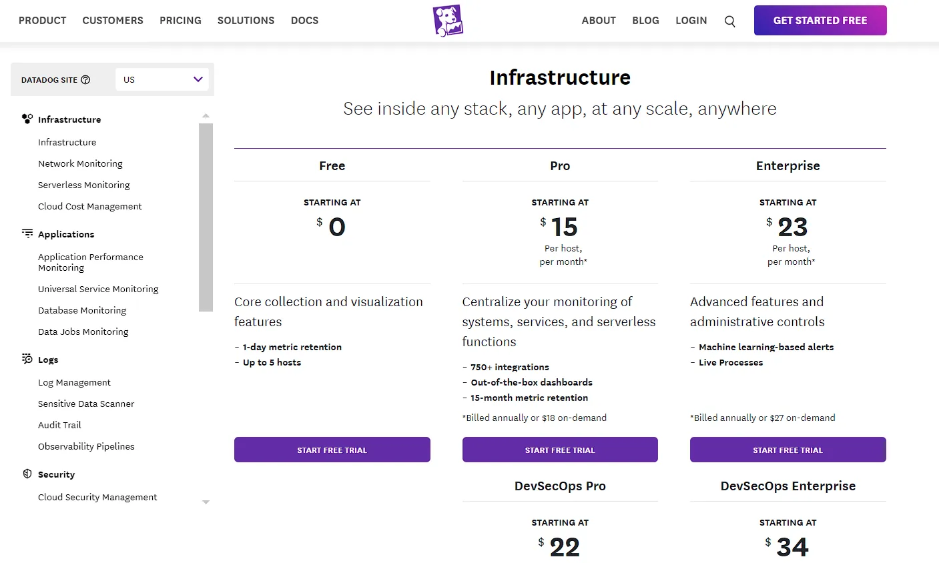This screenshot has width=939, height=563.
Task: Open Docs from the top navigation
Action: coord(304,21)
